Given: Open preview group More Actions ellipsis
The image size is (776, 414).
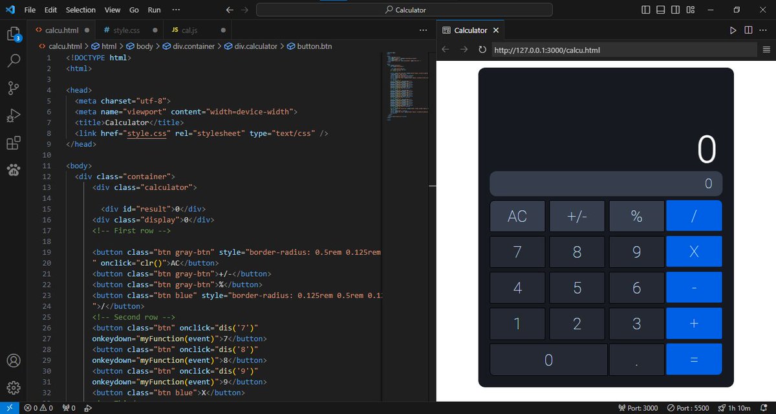Looking at the screenshot, I should point(764,30).
